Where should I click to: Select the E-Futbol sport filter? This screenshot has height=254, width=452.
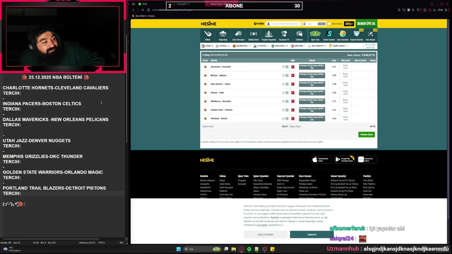(x=261, y=46)
